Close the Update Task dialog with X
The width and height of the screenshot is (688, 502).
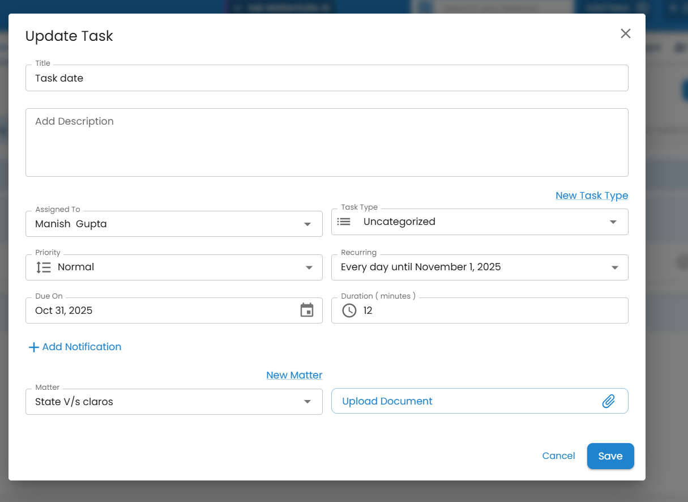coord(625,33)
